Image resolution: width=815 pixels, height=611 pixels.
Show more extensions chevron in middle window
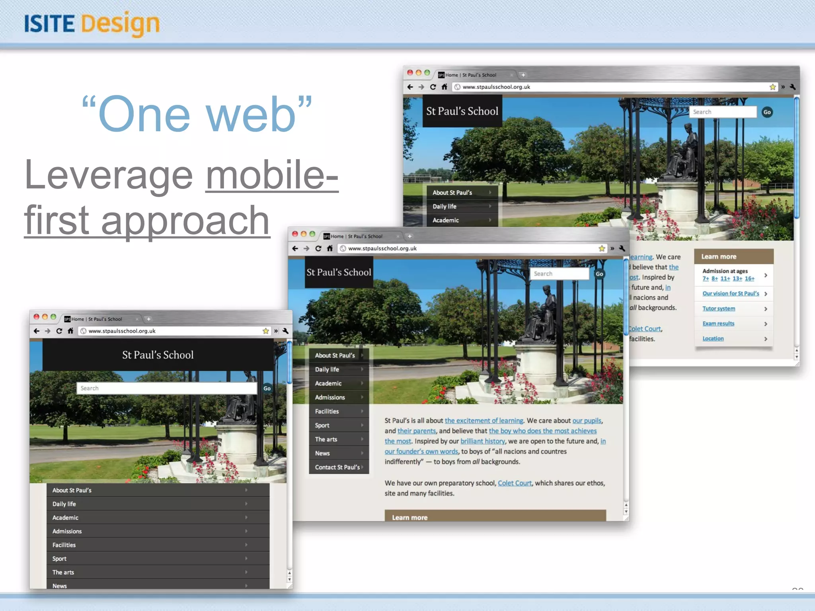[612, 248]
